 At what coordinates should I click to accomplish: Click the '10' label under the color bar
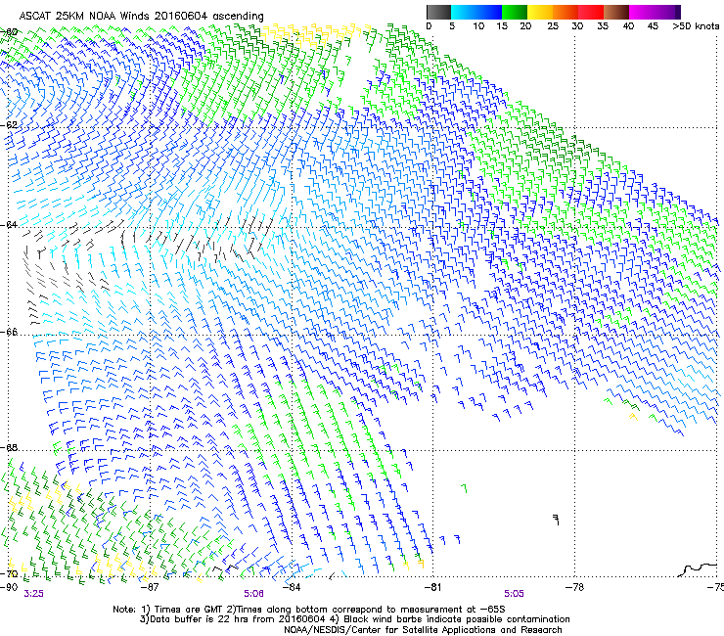pyautogui.click(x=478, y=26)
